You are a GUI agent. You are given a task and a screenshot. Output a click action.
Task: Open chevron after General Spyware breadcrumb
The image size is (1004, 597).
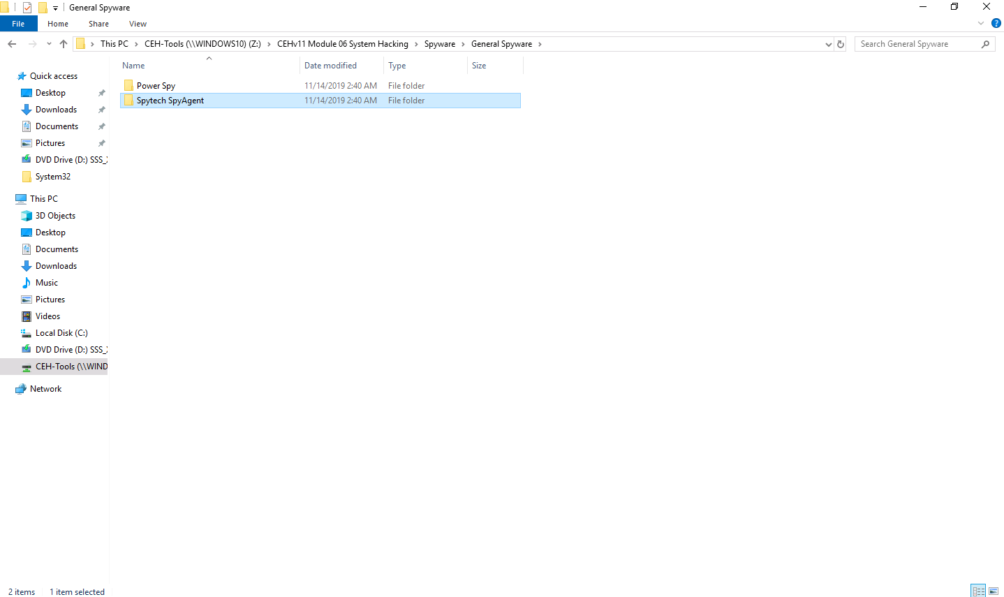pos(540,44)
